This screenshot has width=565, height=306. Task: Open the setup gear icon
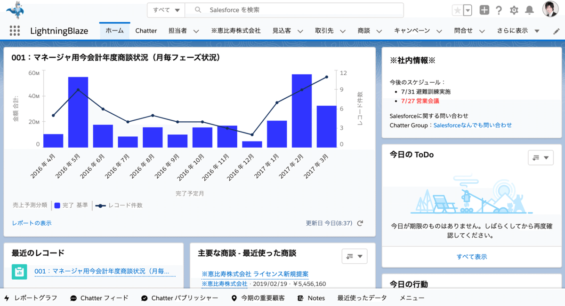tap(514, 10)
